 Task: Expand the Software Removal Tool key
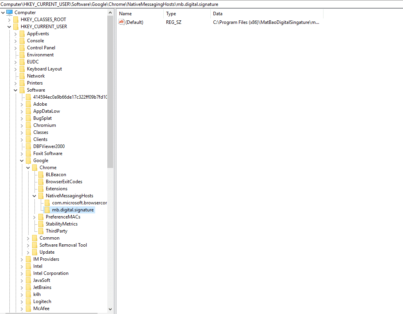28,245
